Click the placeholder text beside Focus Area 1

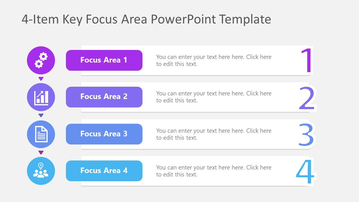(x=214, y=60)
